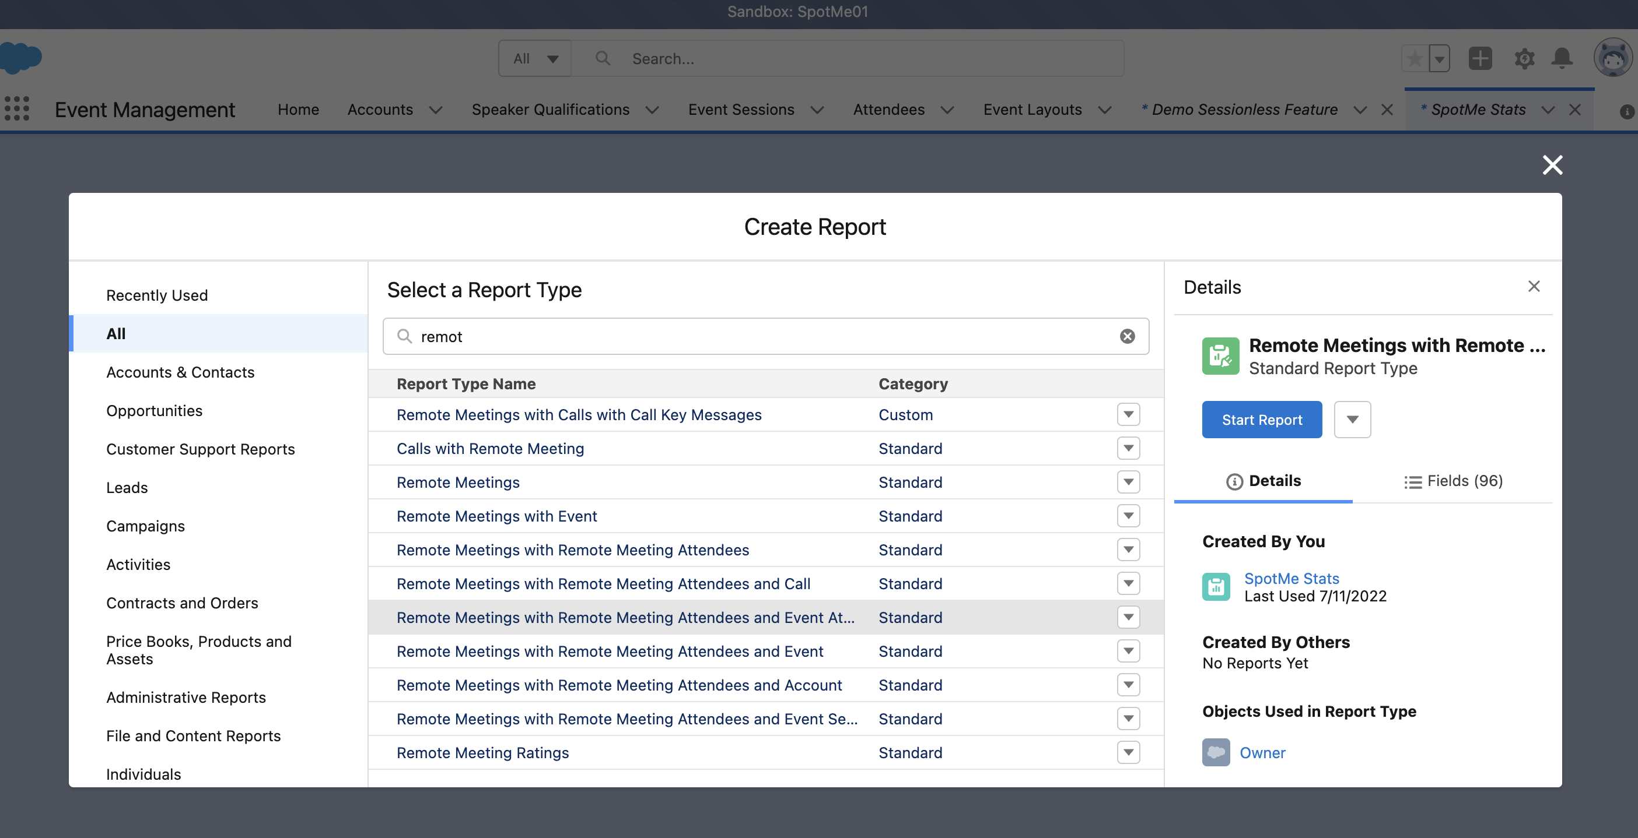The width and height of the screenshot is (1638, 838).
Task: Select the Remote Meeting Ratings report type
Action: pos(482,752)
